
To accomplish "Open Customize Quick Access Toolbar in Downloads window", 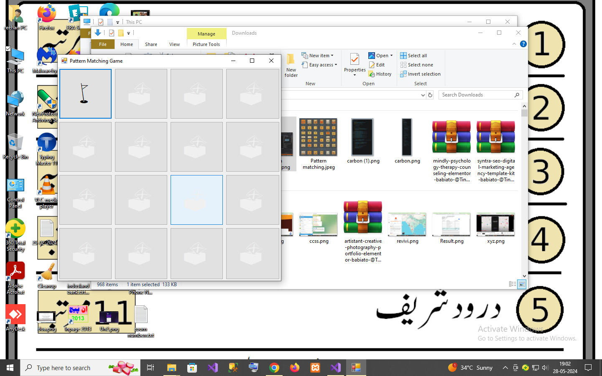I will [x=128, y=33].
